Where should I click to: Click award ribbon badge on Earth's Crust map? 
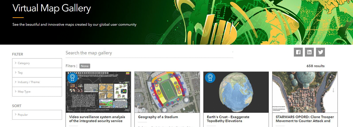click(x=210, y=78)
